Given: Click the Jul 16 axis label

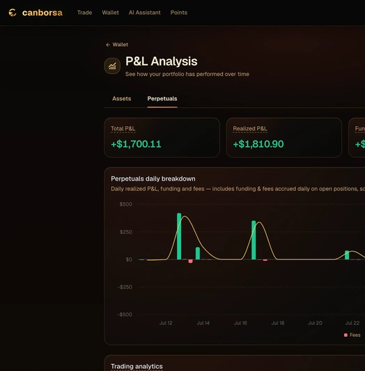Looking at the screenshot, I should (240, 323).
